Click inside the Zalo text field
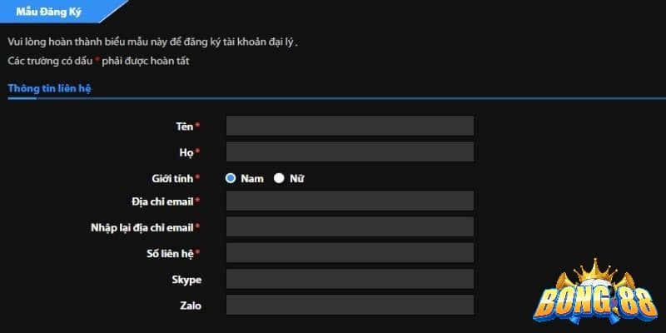This screenshot has width=666, height=333. click(x=350, y=305)
